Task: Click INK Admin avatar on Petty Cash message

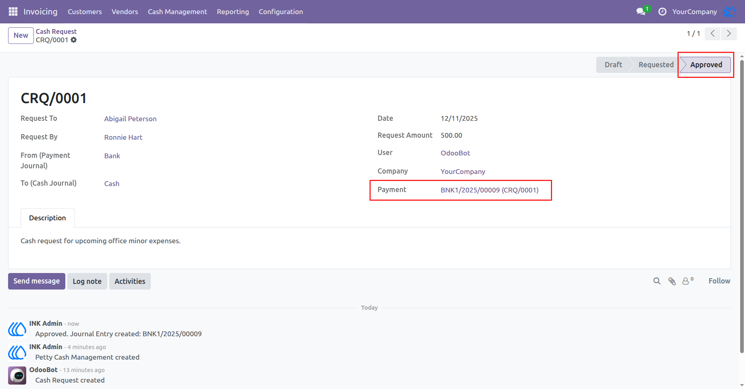Action: point(17,352)
